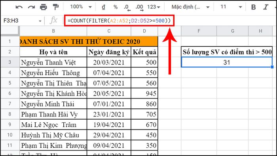277x156 pixels.
Task: Select column D header
Action: coord(144,31)
